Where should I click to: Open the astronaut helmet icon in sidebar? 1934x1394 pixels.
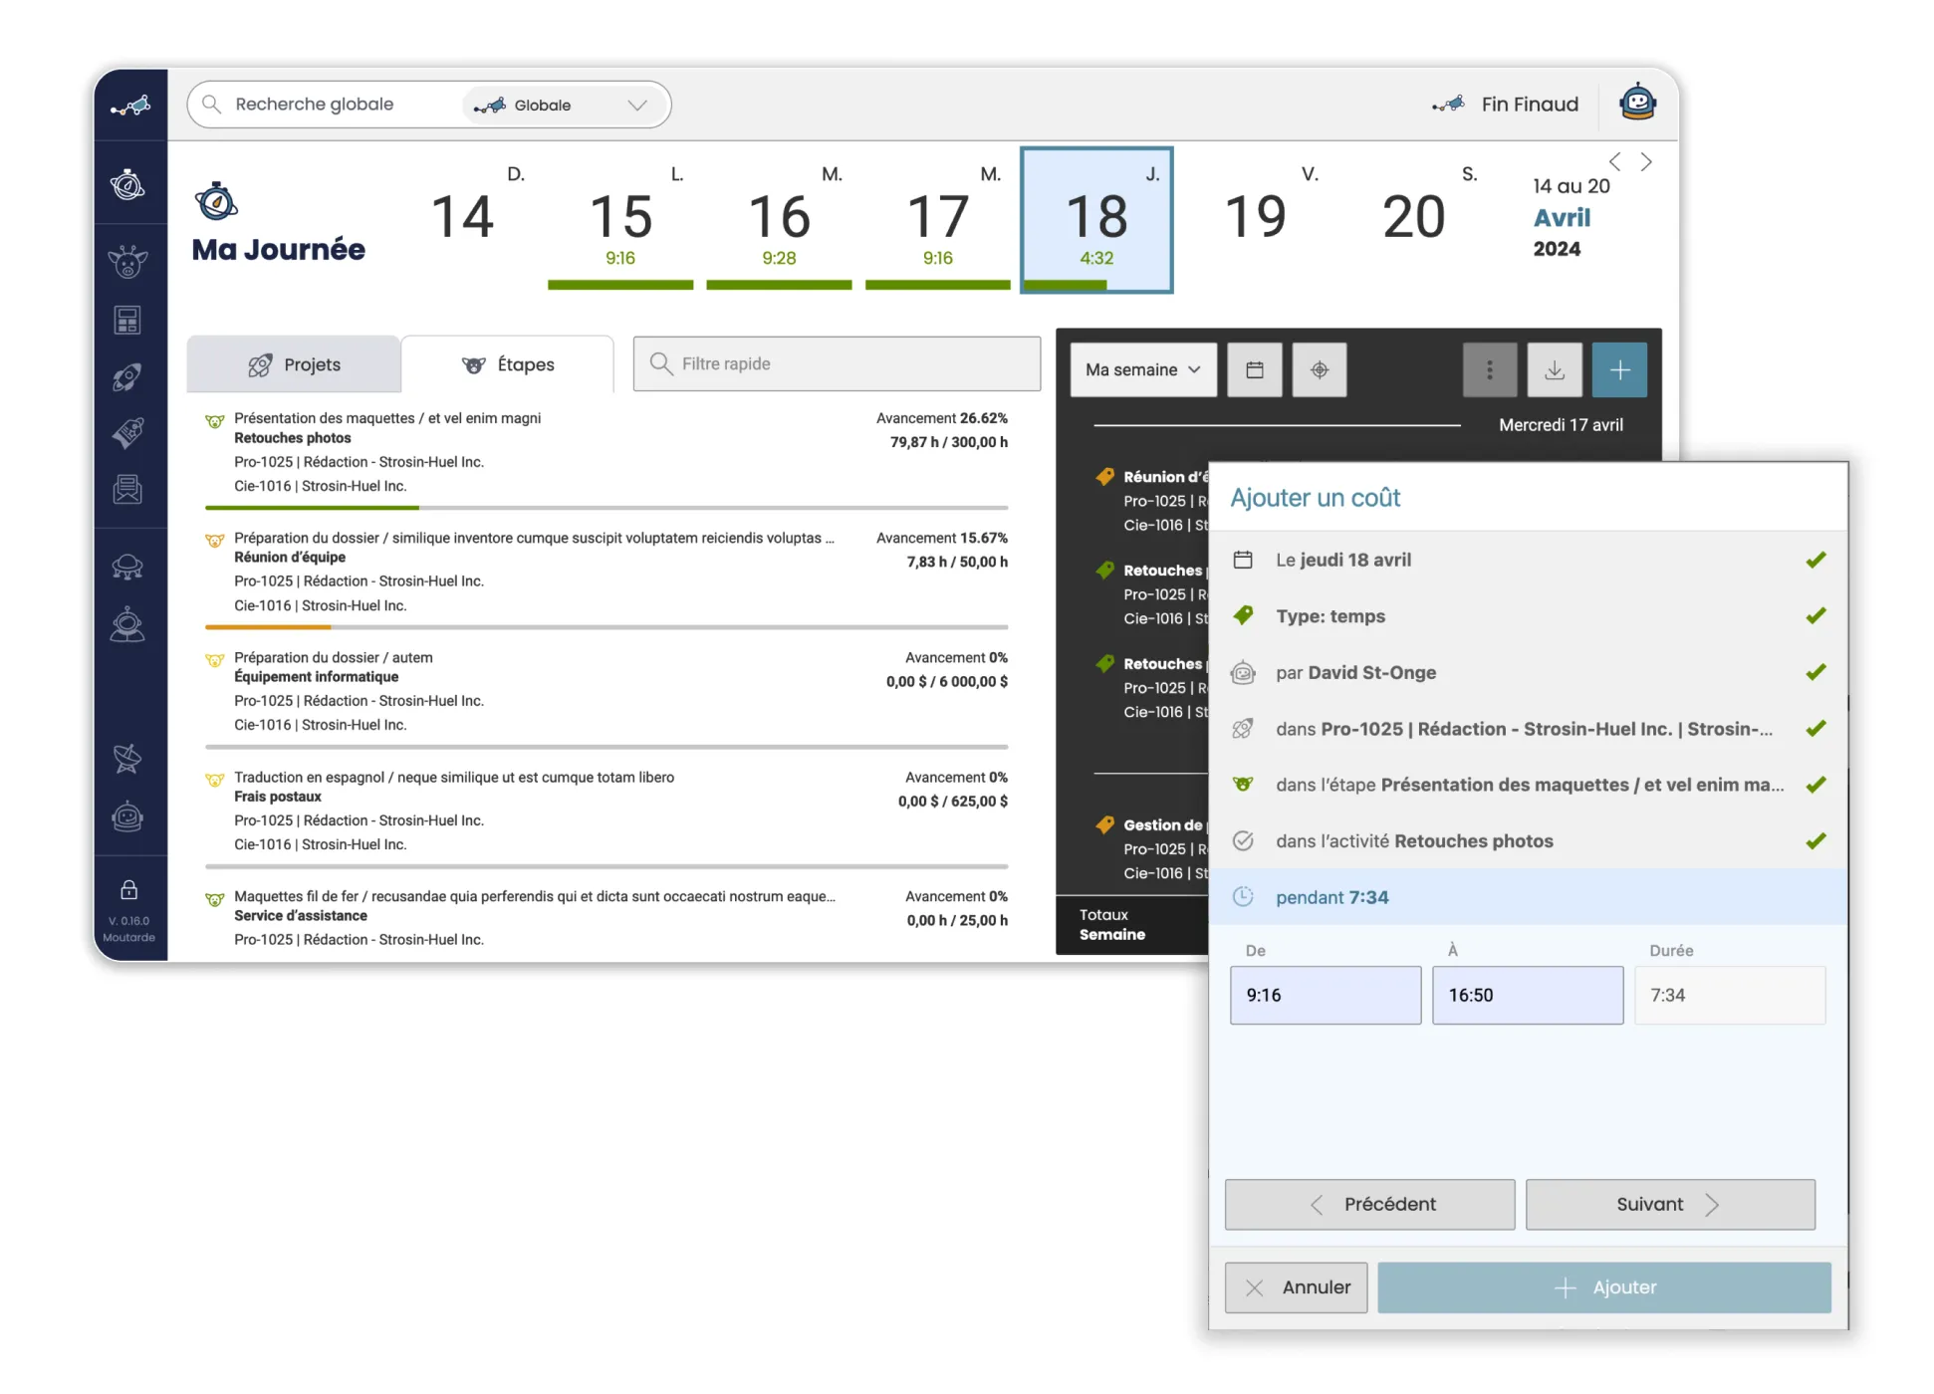click(128, 816)
